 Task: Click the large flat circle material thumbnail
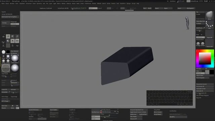click(6, 68)
